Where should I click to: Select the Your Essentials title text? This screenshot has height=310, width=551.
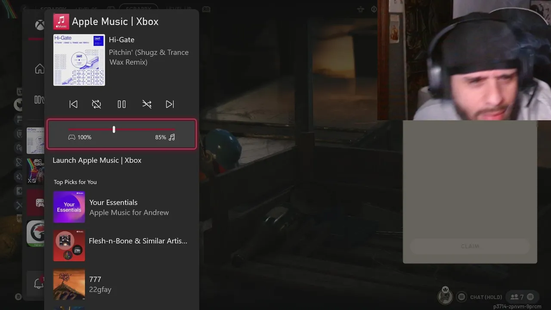click(113, 202)
